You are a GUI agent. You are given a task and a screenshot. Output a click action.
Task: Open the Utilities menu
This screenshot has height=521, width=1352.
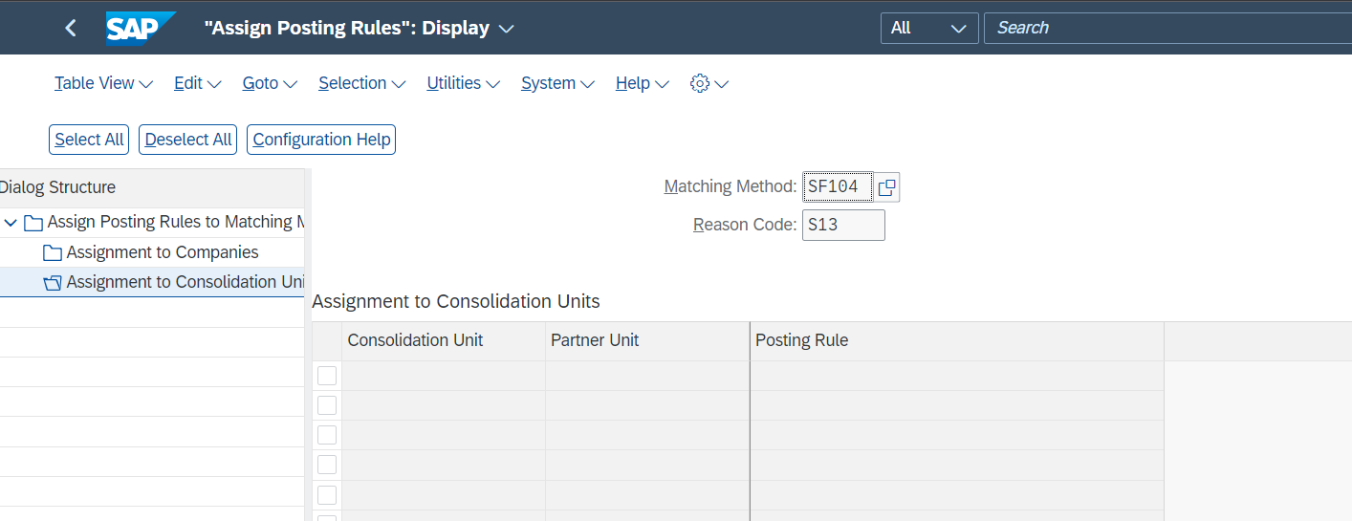(464, 84)
